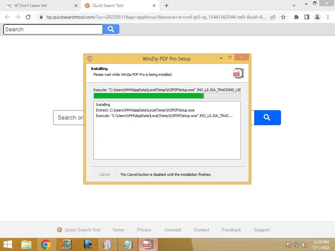Open the Privacy footer link
335x251 pixels.
pyautogui.click(x=144, y=230)
